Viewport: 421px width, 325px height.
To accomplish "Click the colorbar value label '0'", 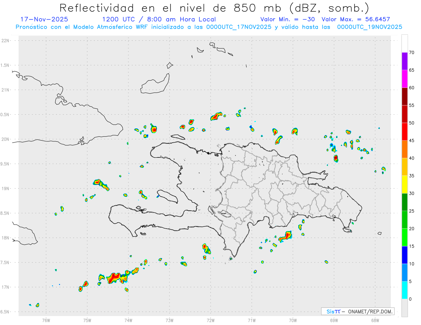I will click(410, 299).
